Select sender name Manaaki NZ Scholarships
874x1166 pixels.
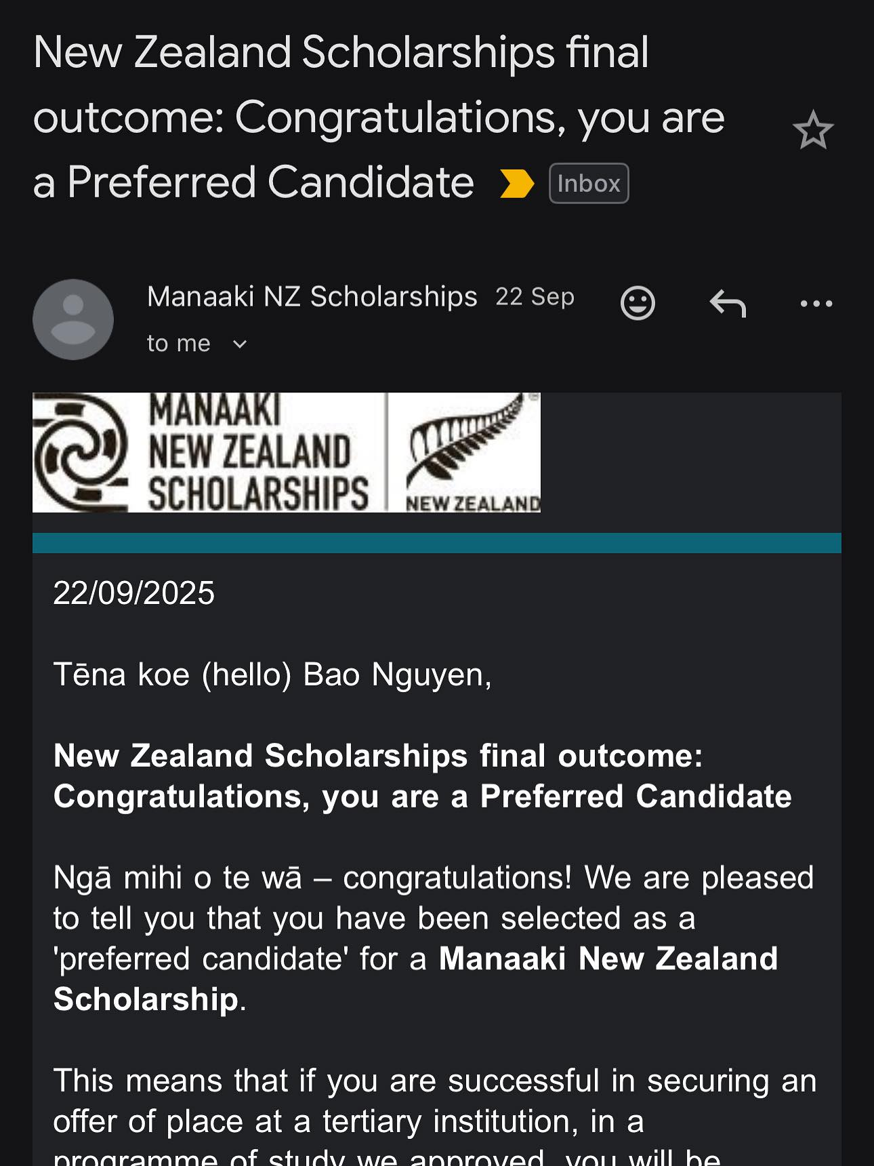pos(312,296)
